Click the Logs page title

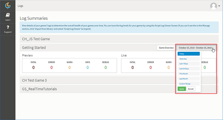pos(20,6)
